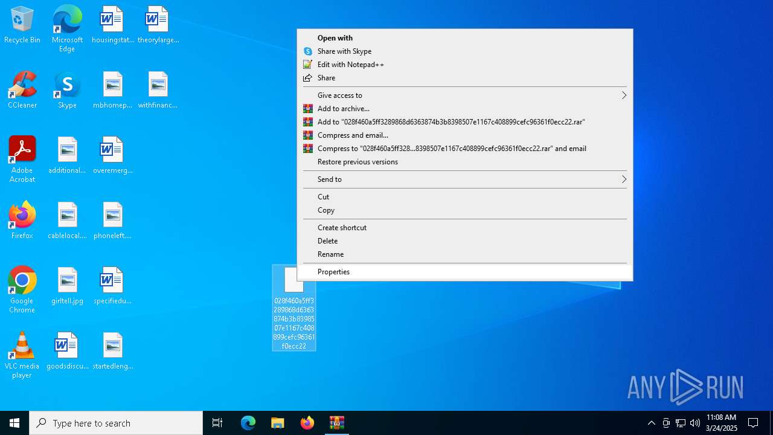Select the startedleng image file icon

pos(112,352)
